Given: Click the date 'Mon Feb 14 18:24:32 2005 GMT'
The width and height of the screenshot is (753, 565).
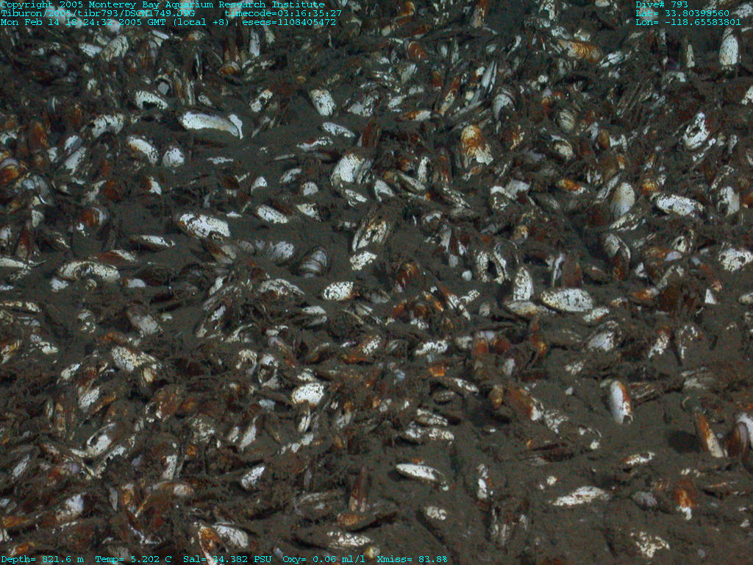Looking at the screenshot, I should pyautogui.click(x=83, y=22).
